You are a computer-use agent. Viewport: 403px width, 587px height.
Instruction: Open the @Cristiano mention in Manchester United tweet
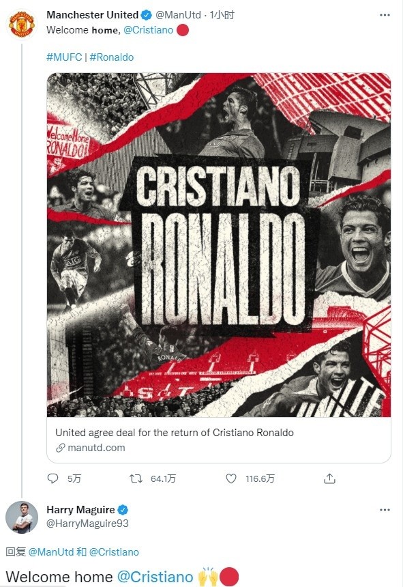[149, 30]
